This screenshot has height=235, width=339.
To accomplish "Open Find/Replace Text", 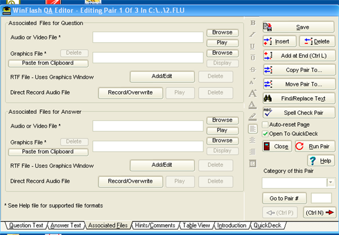I will coord(299,99).
